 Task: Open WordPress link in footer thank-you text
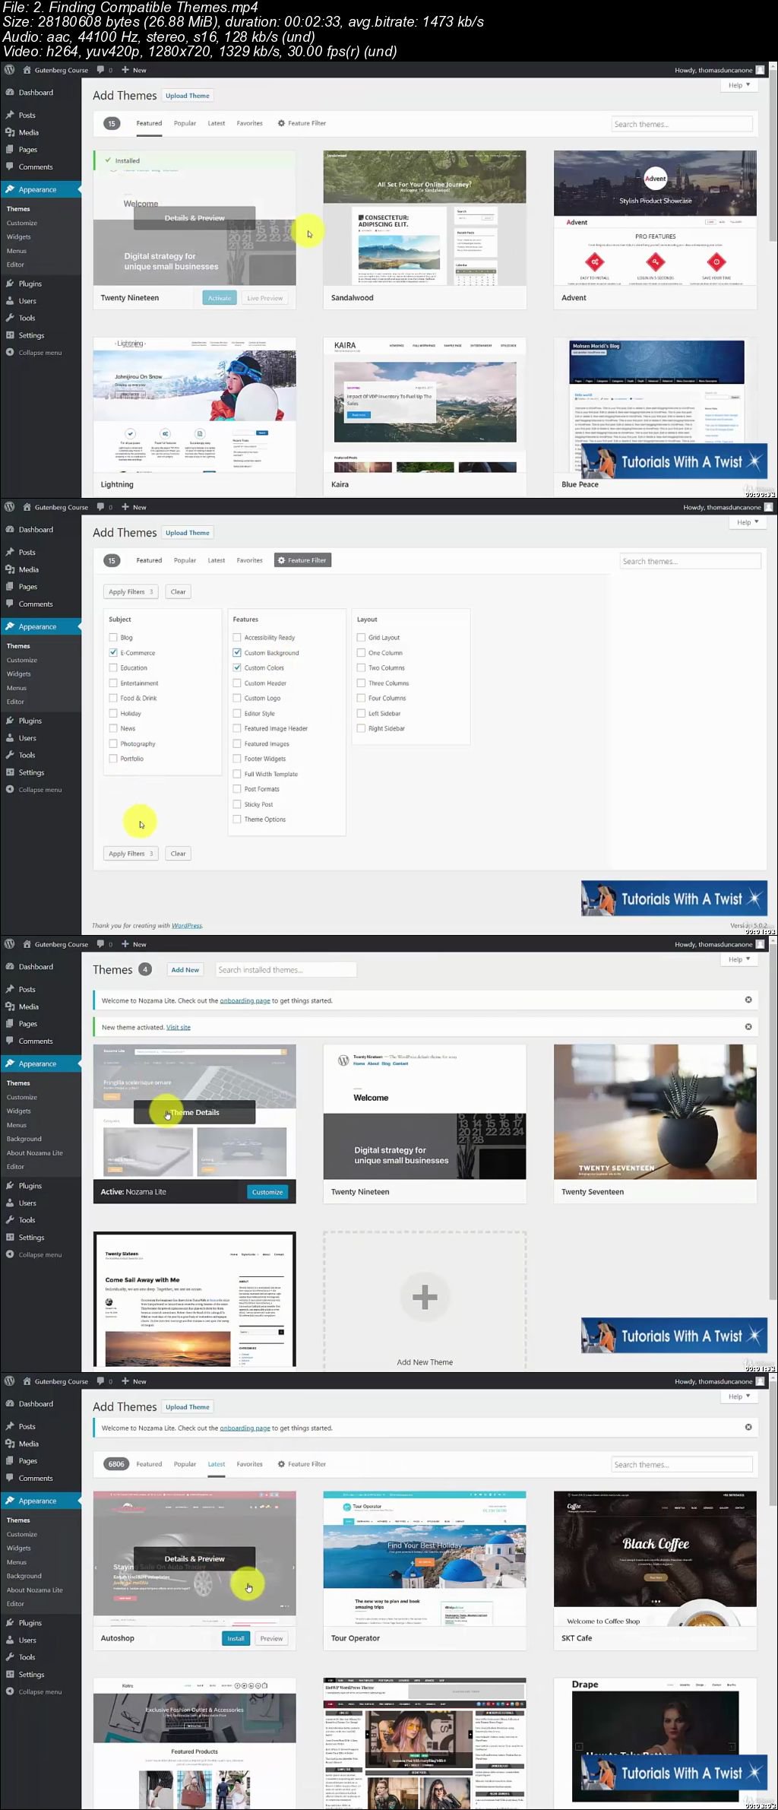point(187,925)
